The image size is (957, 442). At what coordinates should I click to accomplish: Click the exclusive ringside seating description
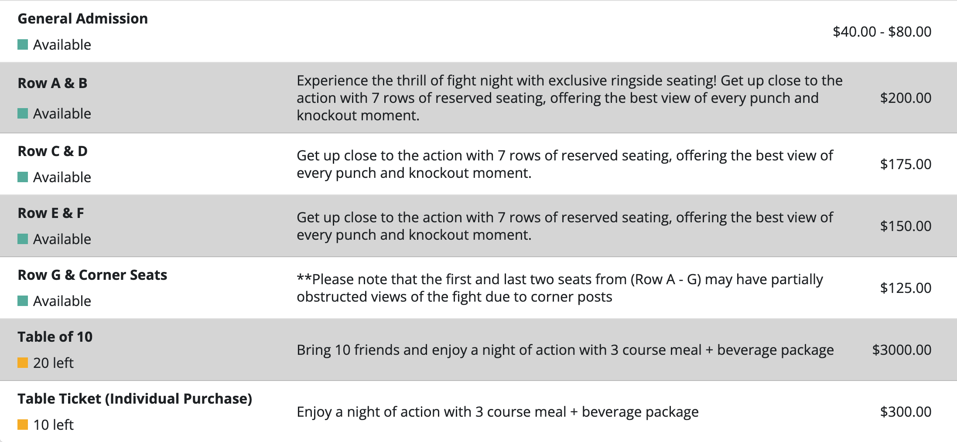coord(569,98)
